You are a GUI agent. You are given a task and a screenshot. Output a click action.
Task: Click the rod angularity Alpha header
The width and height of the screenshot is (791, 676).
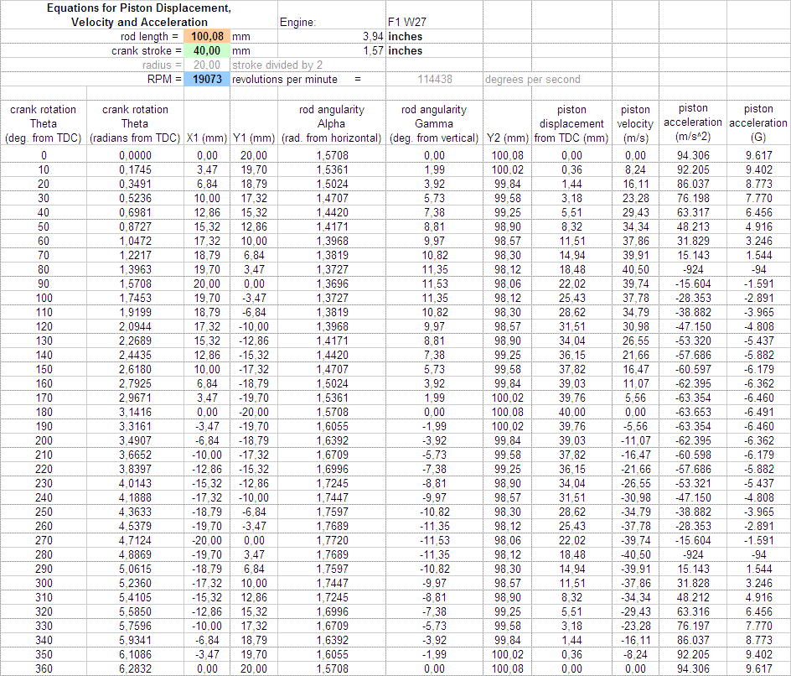click(x=332, y=123)
